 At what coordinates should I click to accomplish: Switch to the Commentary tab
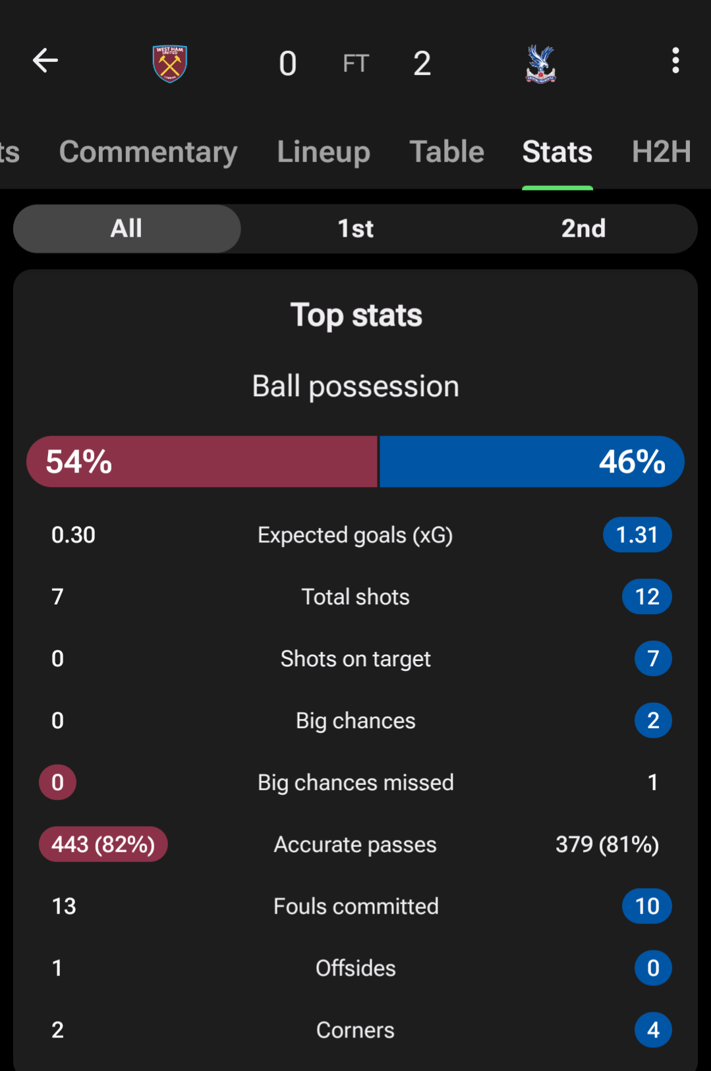pos(148,152)
